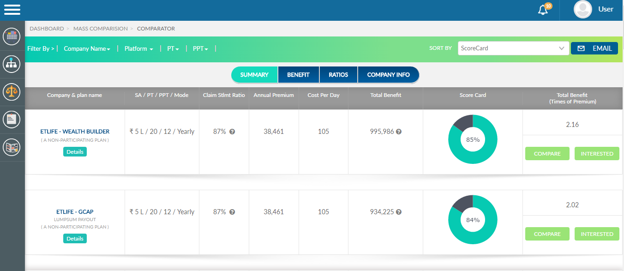Click the calendar sidebar icon

[12, 36]
